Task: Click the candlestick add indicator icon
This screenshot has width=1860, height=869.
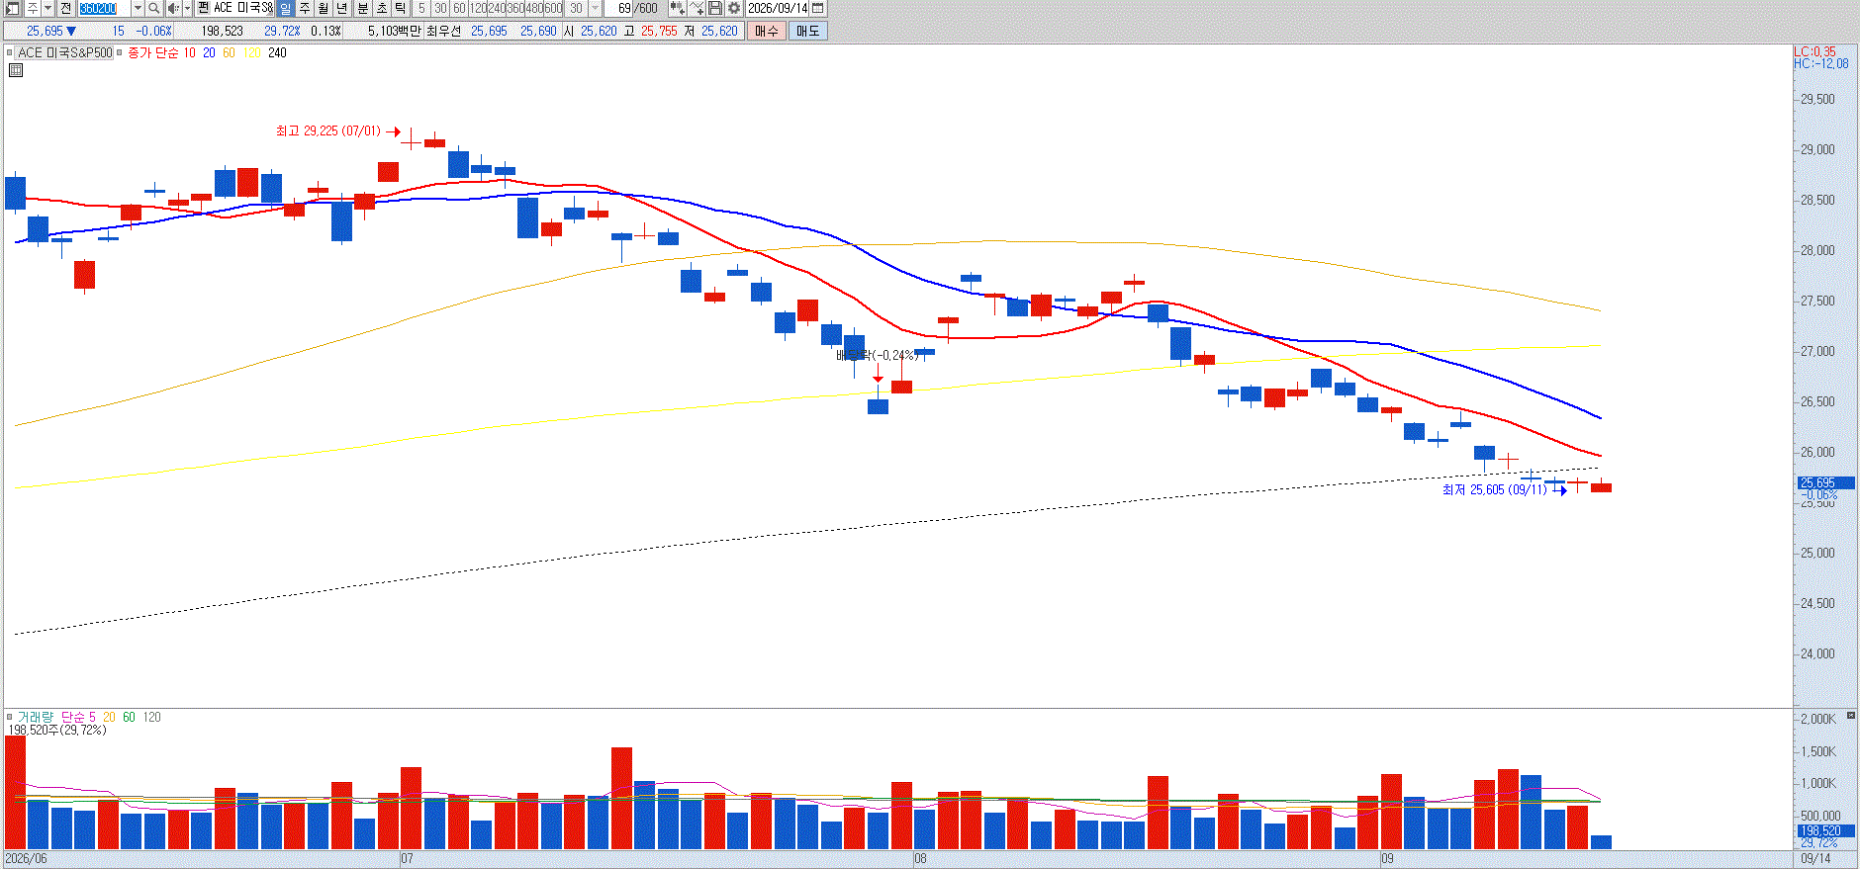Action: click(677, 8)
